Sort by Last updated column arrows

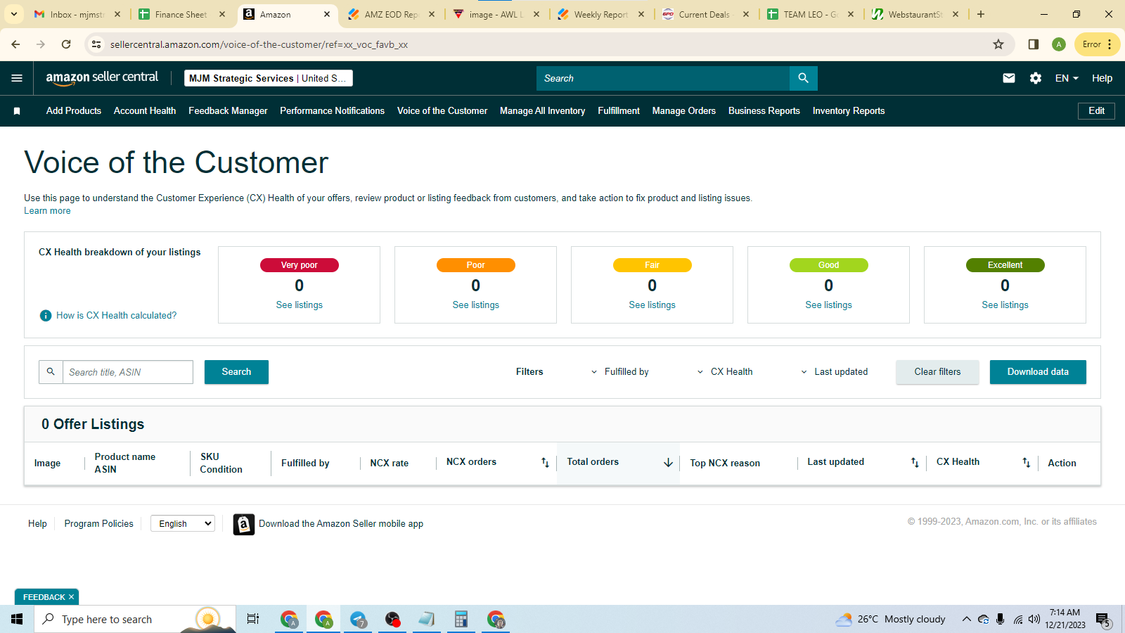click(915, 462)
